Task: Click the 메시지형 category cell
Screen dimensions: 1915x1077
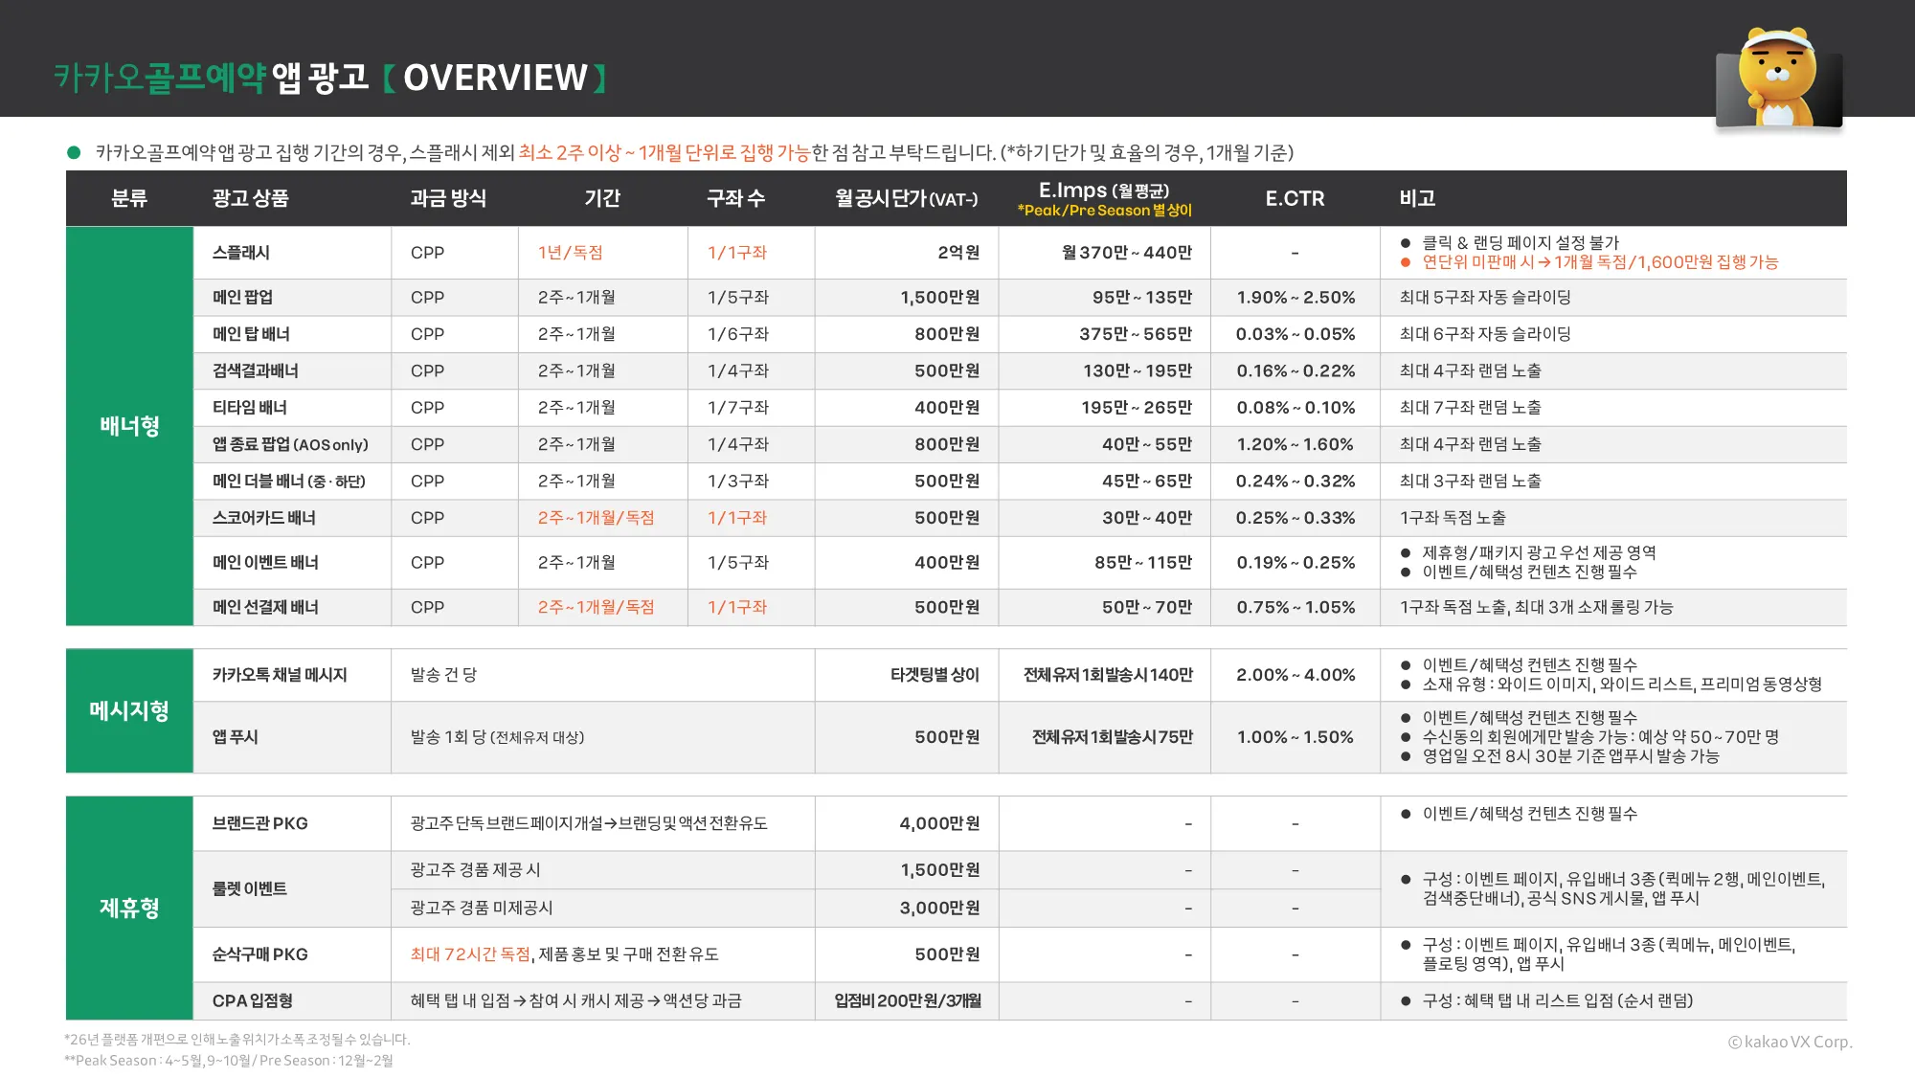Action: 129,710
